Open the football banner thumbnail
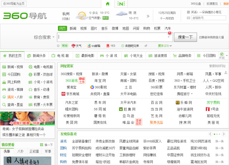 tap(28, 118)
